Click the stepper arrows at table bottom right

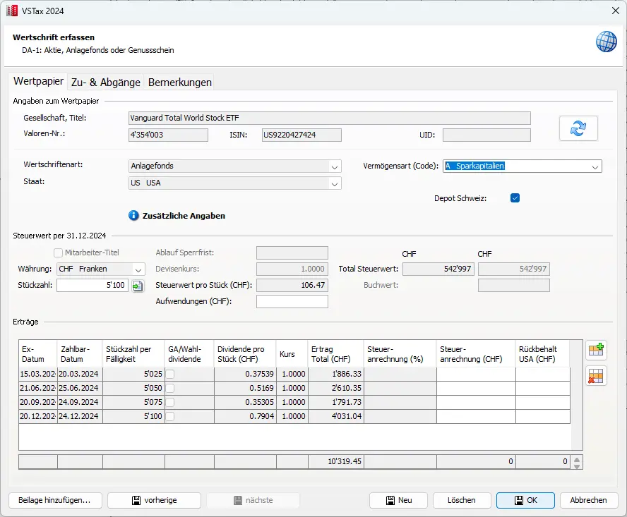578,463
